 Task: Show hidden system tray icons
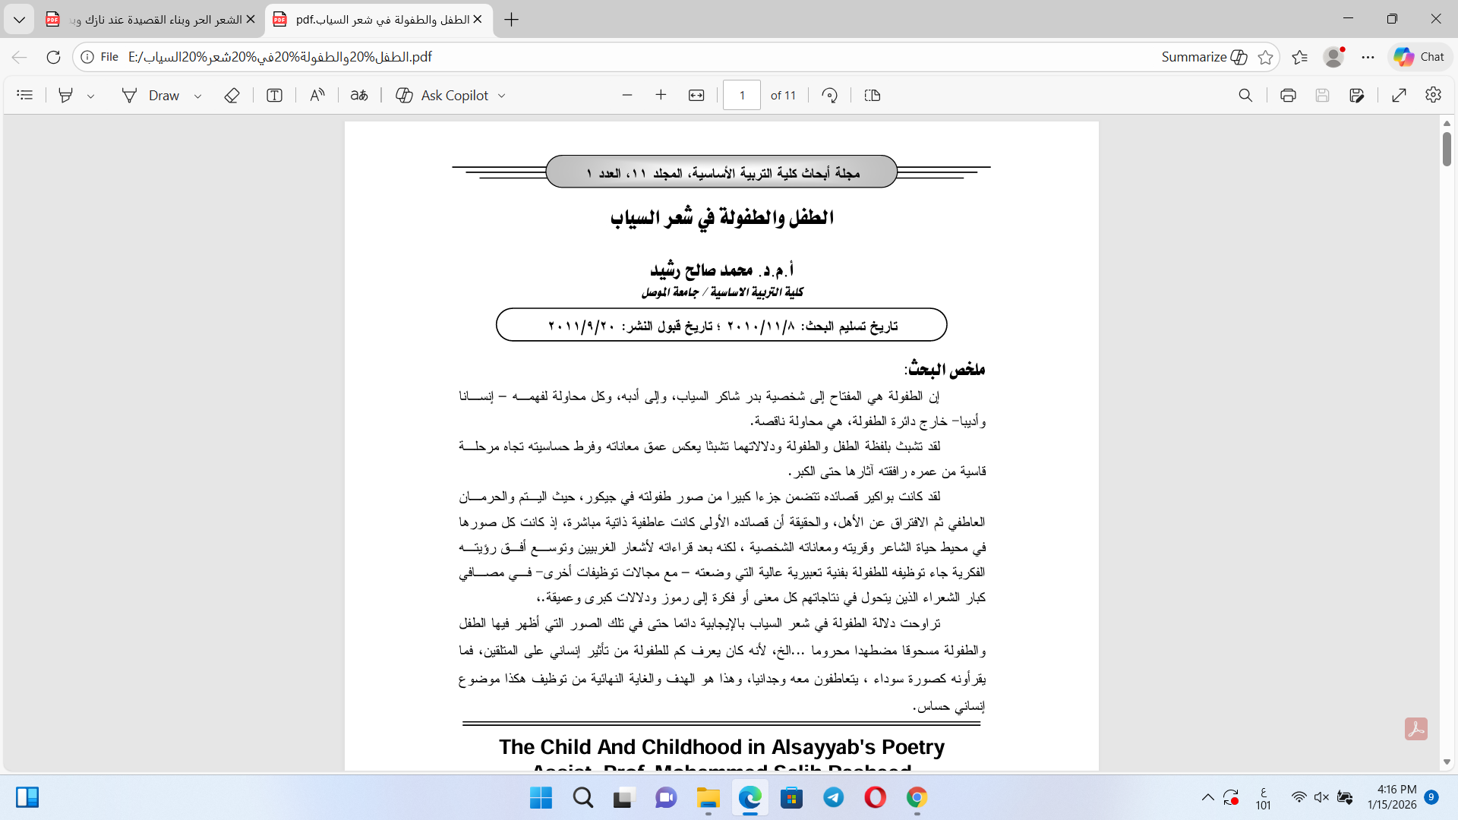[x=1207, y=797]
